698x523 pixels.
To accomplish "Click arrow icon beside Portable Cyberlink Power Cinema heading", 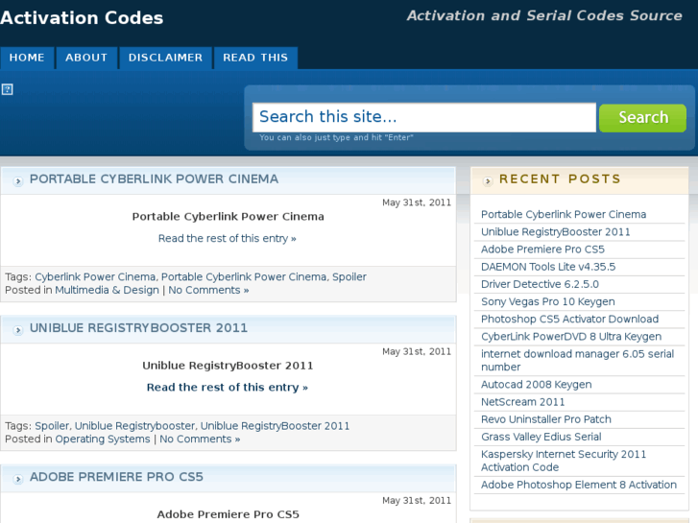I will point(18,181).
